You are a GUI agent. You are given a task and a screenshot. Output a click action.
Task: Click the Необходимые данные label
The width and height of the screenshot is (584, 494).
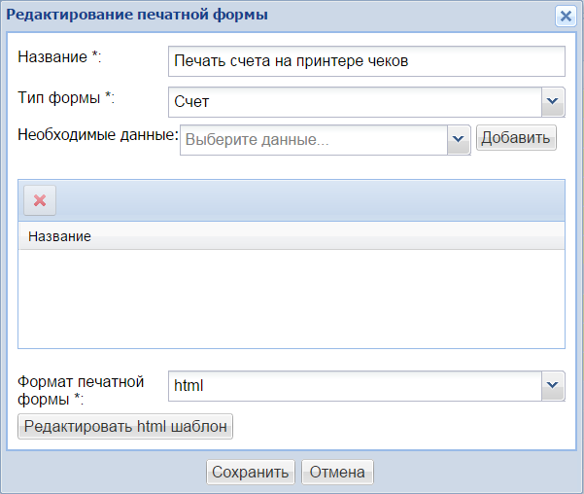97,134
